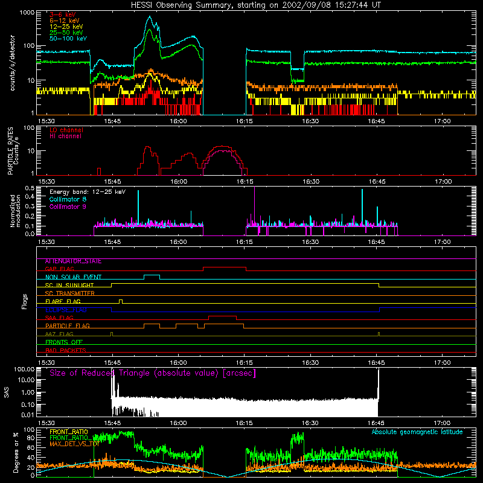The height and width of the screenshot is (483, 483).
Task: Click the counts/s/detector axis label
Action: pos(12,63)
